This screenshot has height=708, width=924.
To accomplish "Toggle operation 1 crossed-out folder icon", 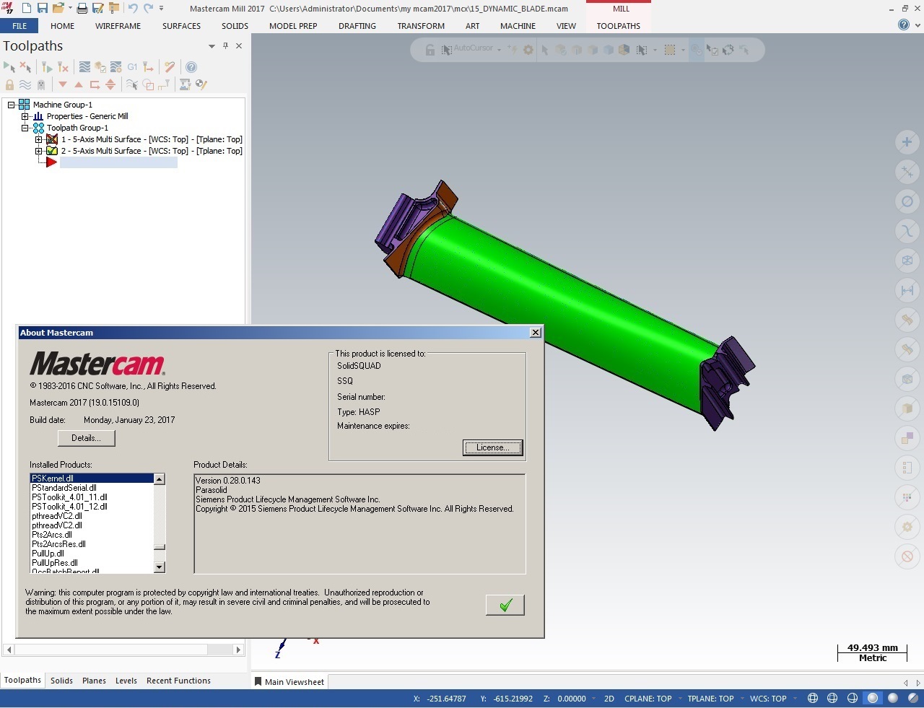I will [52, 139].
